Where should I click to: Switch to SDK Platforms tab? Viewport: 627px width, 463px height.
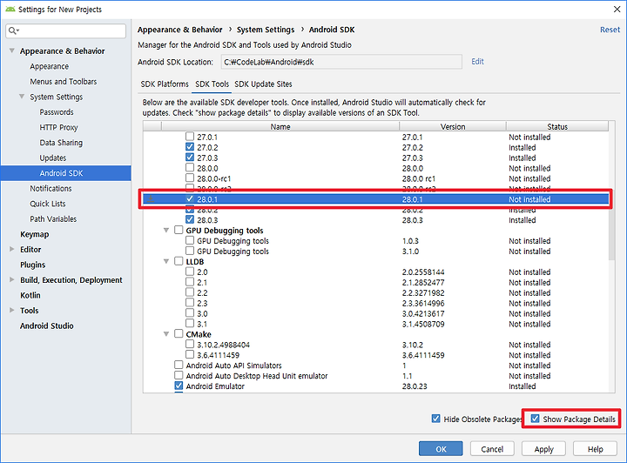(165, 84)
